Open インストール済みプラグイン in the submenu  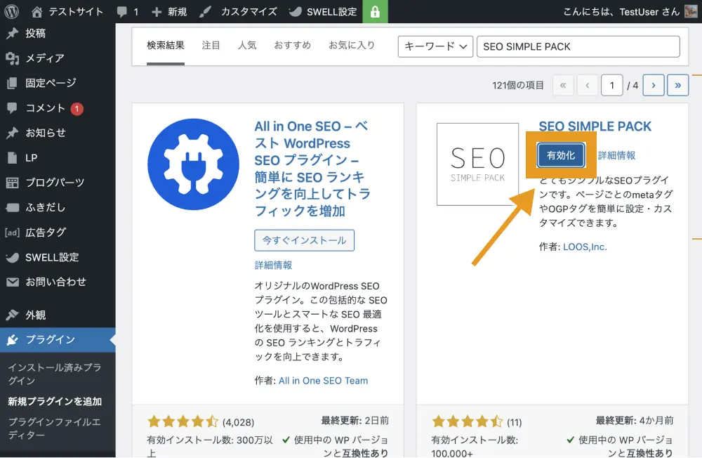point(55,374)
